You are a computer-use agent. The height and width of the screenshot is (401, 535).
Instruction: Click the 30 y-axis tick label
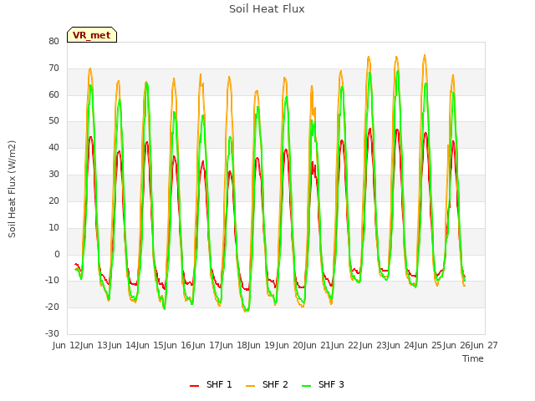click(53, 175)
